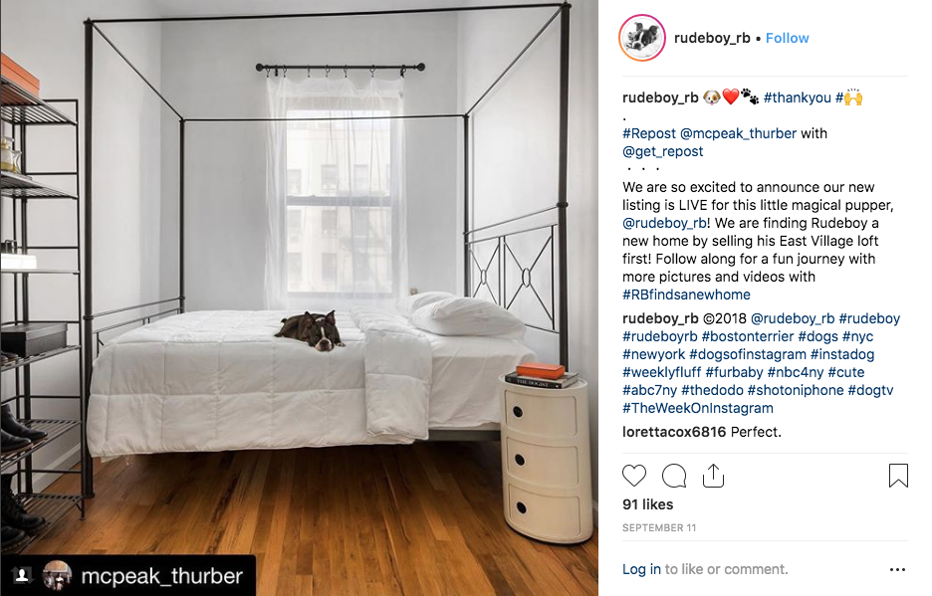Image resolution: width=932 pixels, height=596 pixels.
Task: Open the #RBfindsanewhome hashtag
Action: (686, 295)
